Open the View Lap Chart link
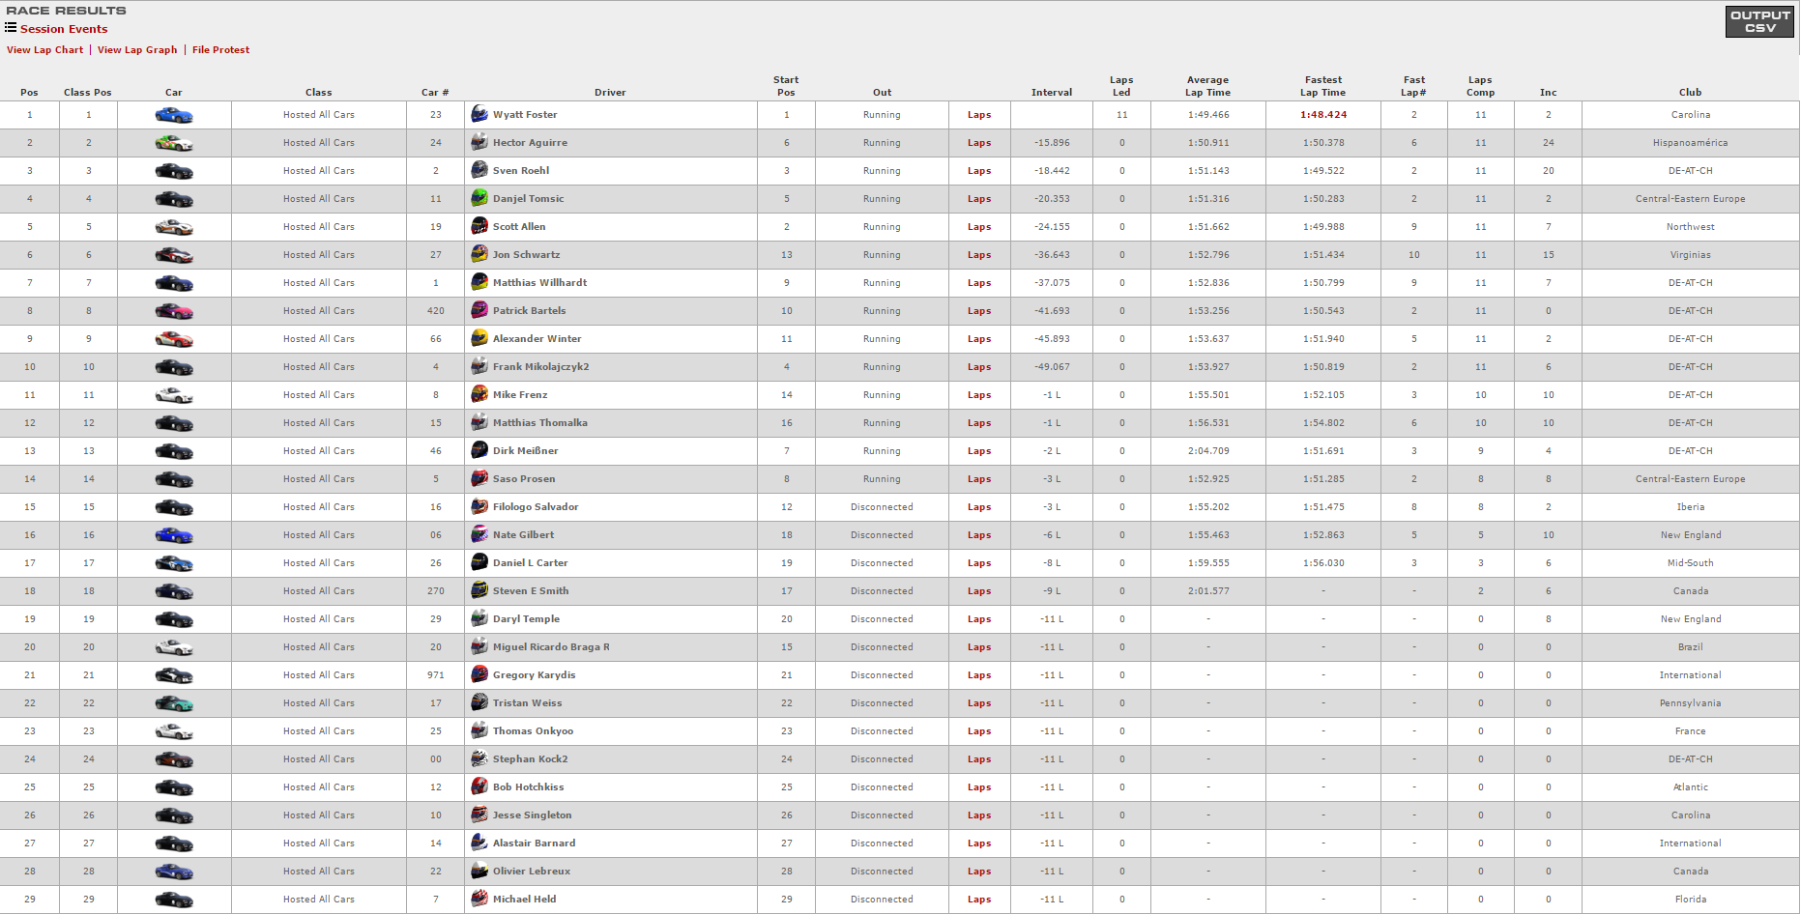The height and width of the screenshot is (915, 1801). 44,50
